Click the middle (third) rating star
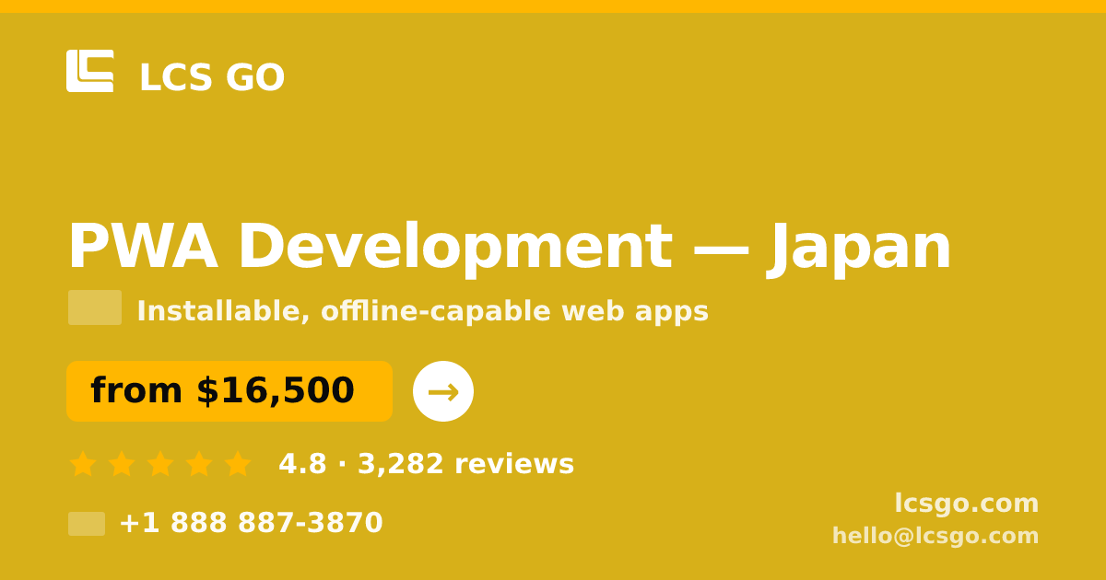 tap(160, 463)
